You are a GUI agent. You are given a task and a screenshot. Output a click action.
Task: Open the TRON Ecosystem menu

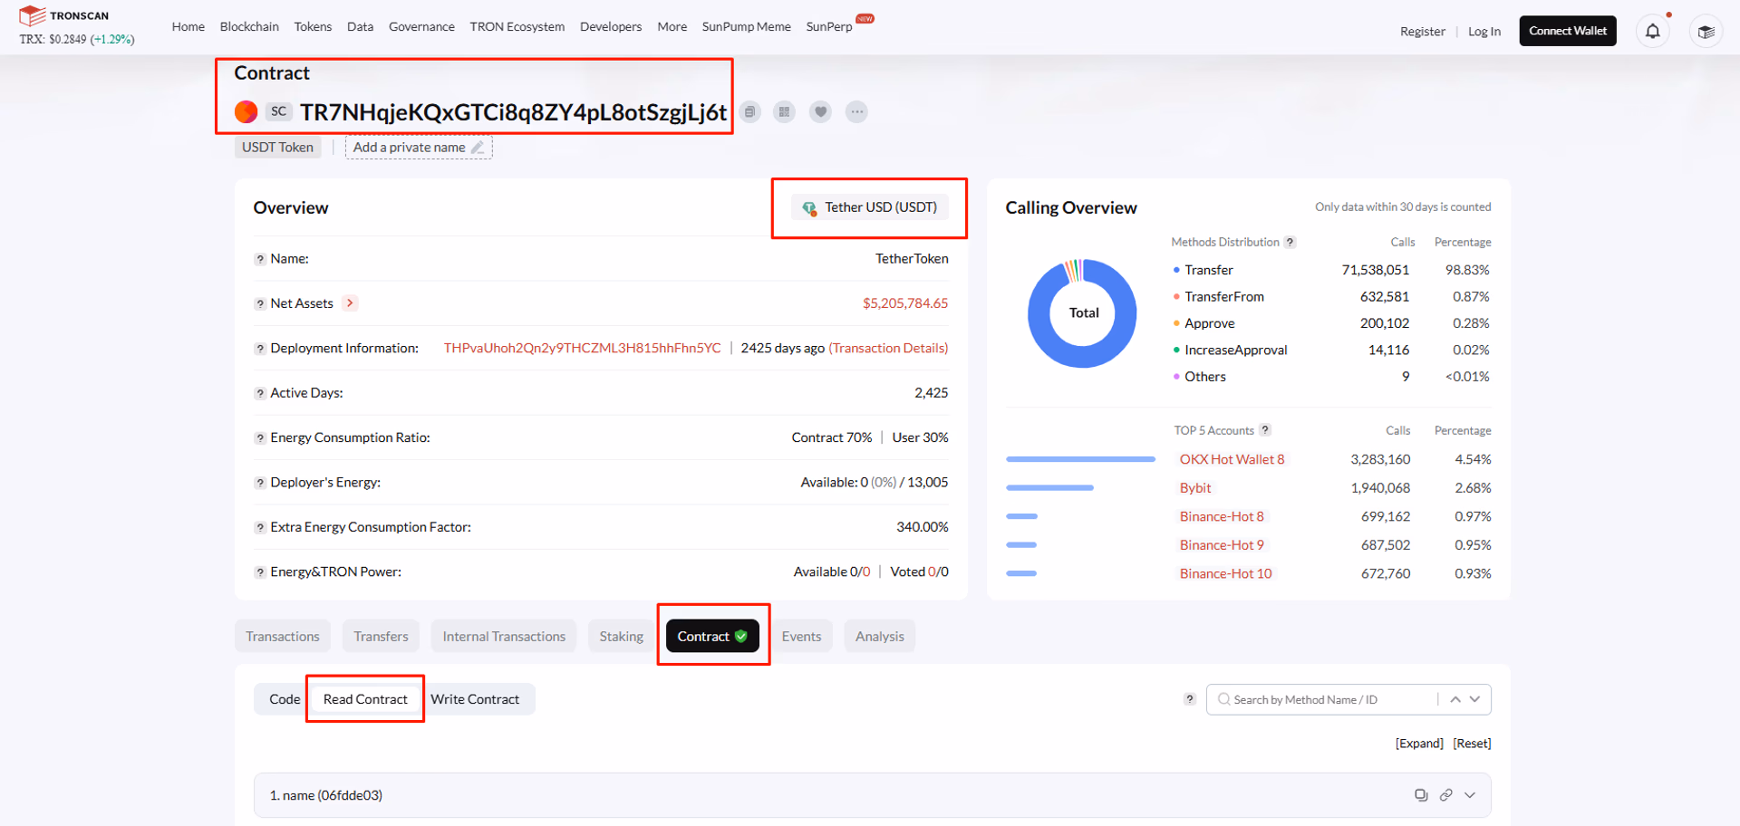517,27
